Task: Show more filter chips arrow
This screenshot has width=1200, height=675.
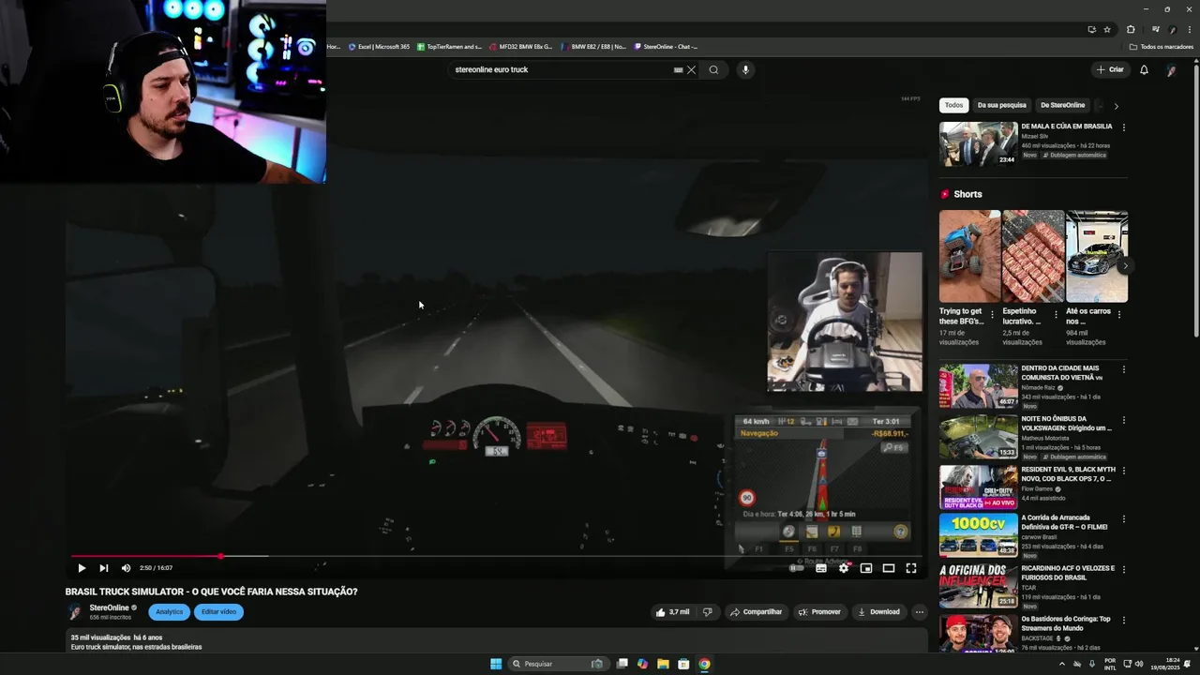Action: click(x=1116, y=106)
